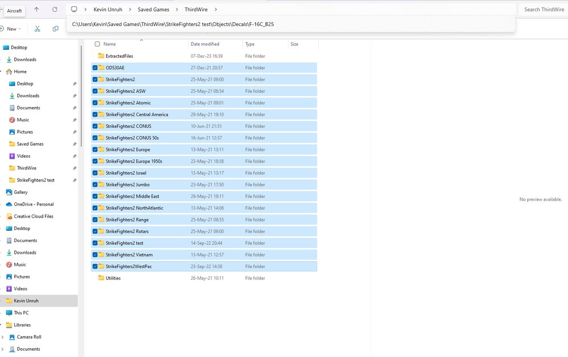This screenshot has height=357, width=568.
Task: Select Kevin Unruh in navigation pane
Action: coord(39,301)
